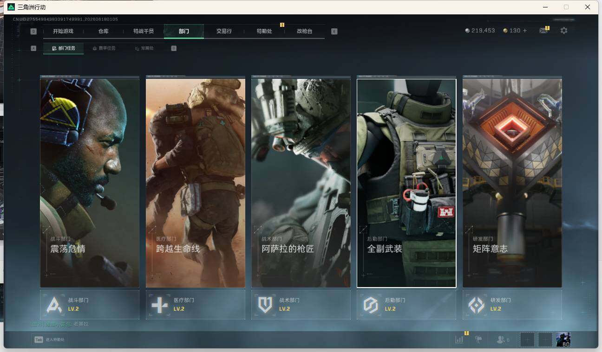Open the friends list icon showing 6

point(503,339)
